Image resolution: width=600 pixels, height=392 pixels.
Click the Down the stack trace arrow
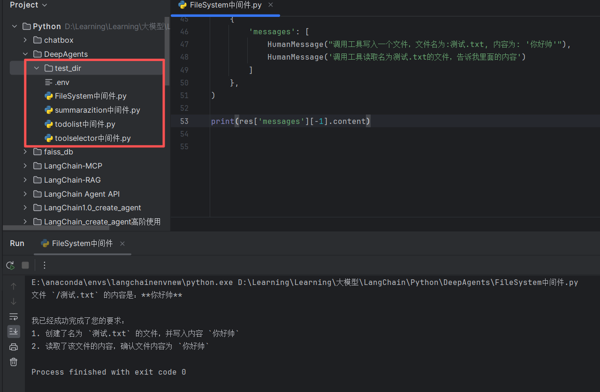click(14, 301)
